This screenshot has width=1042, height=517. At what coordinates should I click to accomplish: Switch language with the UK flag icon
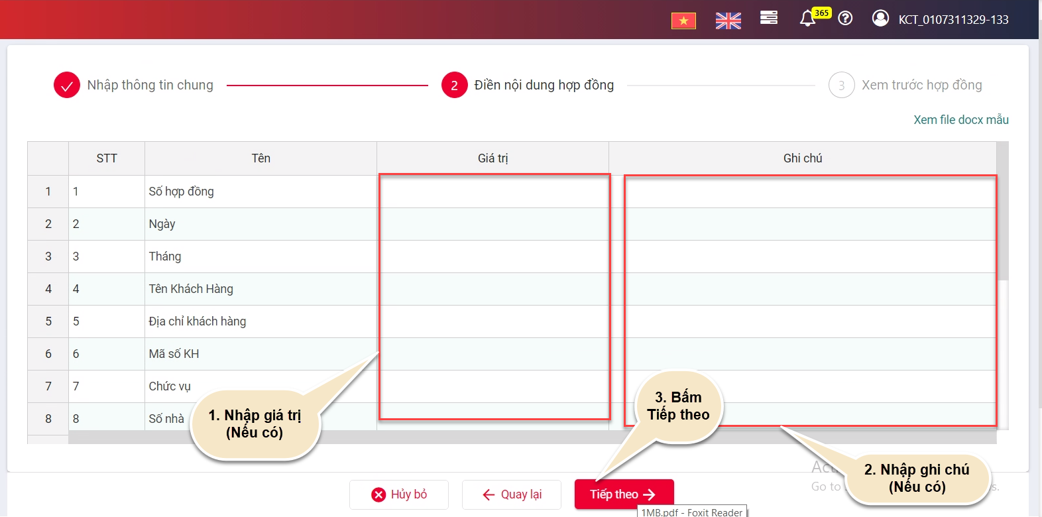[x=728, y=21]
